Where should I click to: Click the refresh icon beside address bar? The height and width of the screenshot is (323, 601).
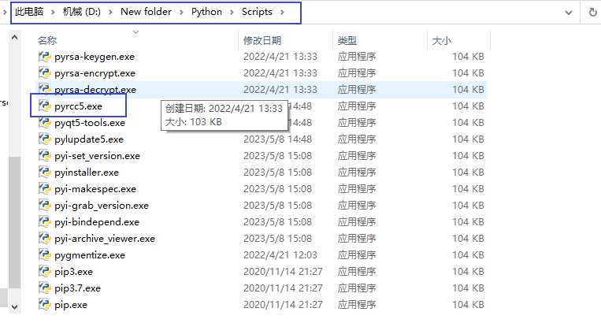(592, 13)
